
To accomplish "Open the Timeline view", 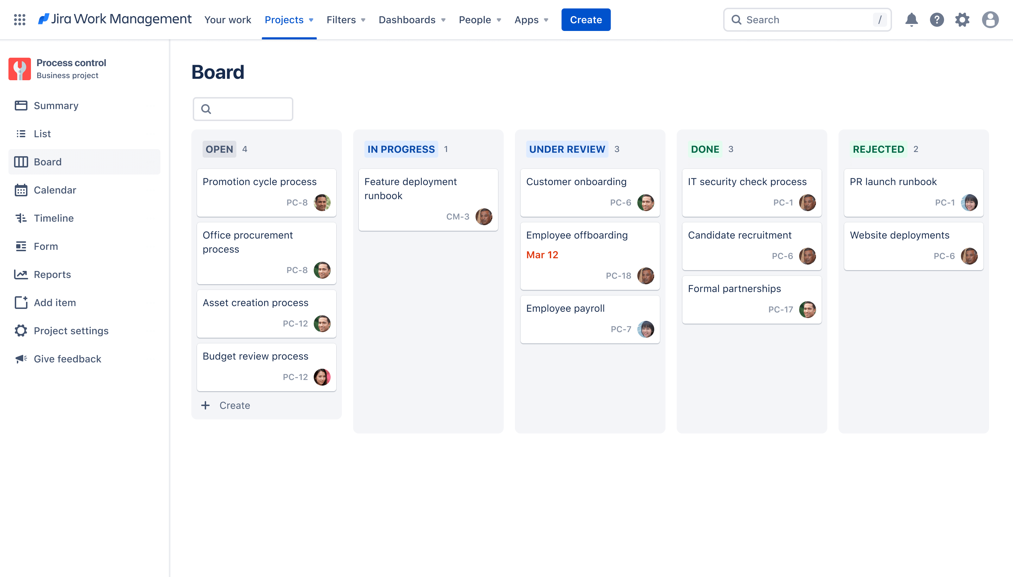I will pyautogui.click(x=53, y=218).
